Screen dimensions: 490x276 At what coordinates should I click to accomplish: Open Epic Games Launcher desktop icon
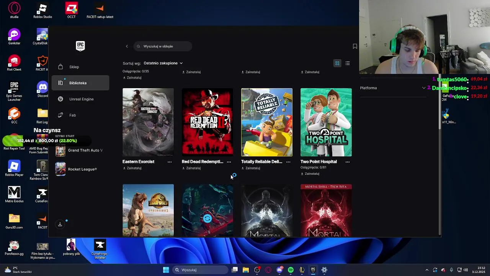14,91
